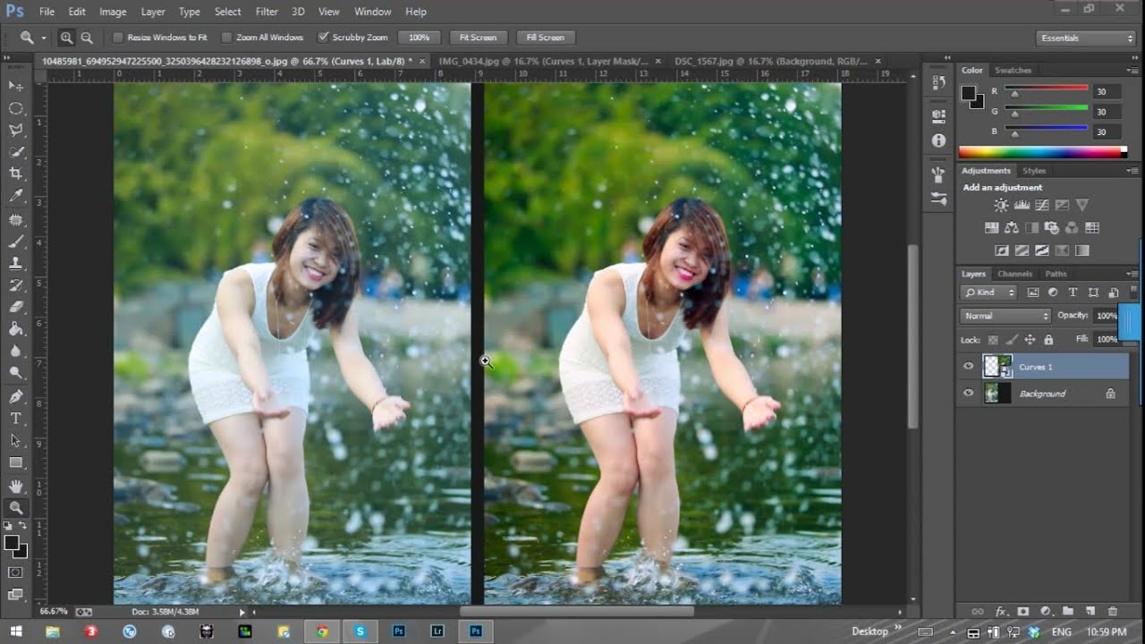The height and width of the screenshot is (644, 1145).
Task: Choose the Clone Stamp tool
Action: click(16, 263)
